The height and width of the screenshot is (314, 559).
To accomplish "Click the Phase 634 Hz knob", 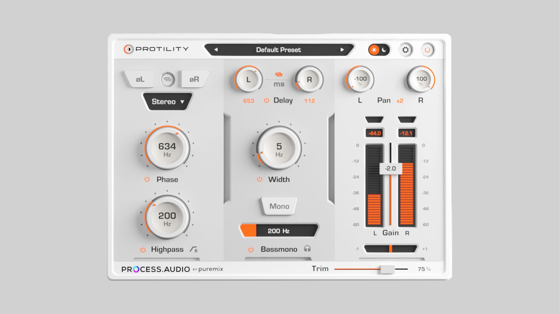I will 167,148.
